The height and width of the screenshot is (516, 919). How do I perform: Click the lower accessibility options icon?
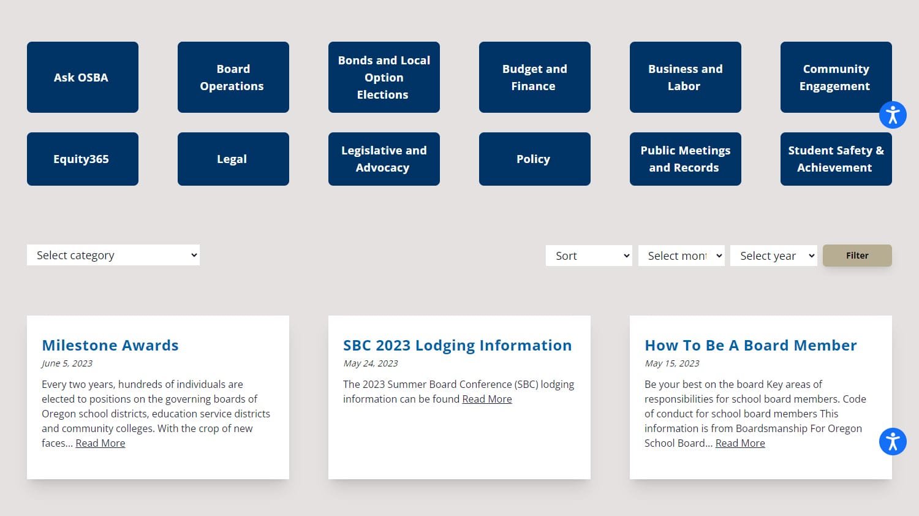click(x=893, y=441)
